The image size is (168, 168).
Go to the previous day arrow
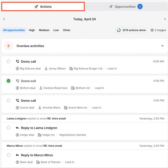4,19
